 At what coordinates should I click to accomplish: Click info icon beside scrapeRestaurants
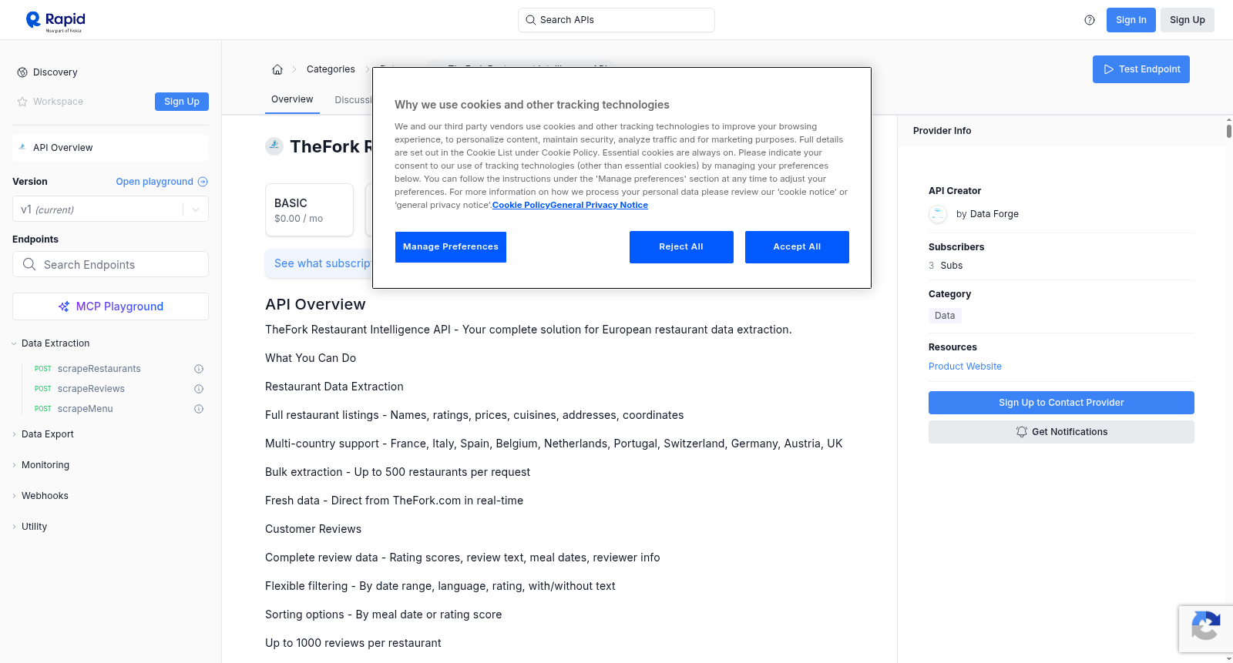coord(199,369)
